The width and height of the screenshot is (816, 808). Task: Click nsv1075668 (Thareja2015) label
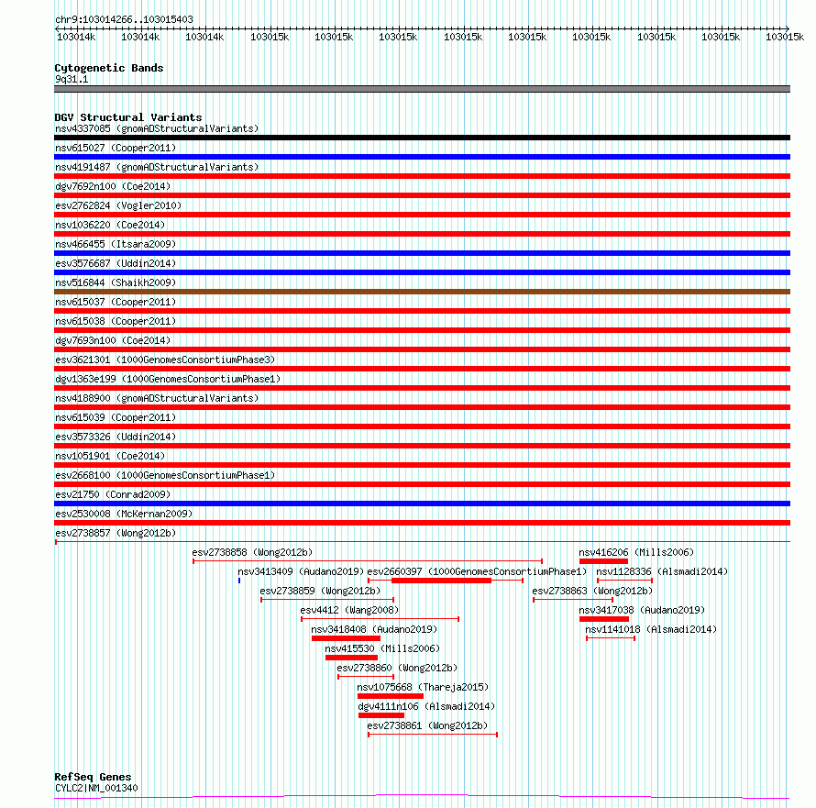(x=423, y=687)
